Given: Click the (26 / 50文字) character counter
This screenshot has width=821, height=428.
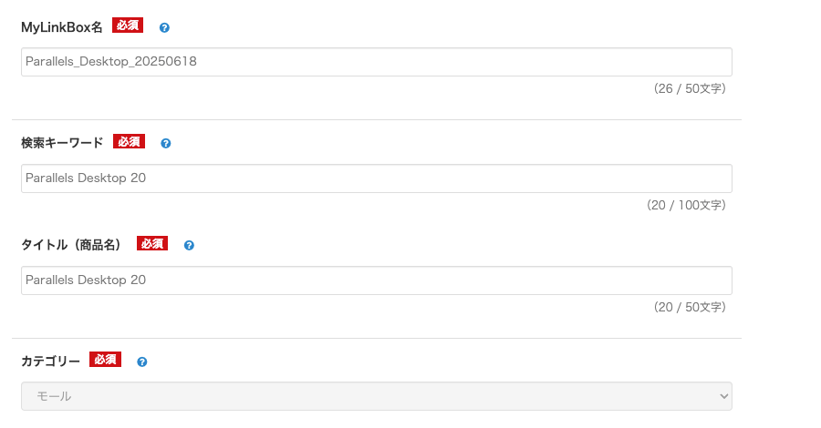Looking at the screenshot, I should [x=690, y=89].
